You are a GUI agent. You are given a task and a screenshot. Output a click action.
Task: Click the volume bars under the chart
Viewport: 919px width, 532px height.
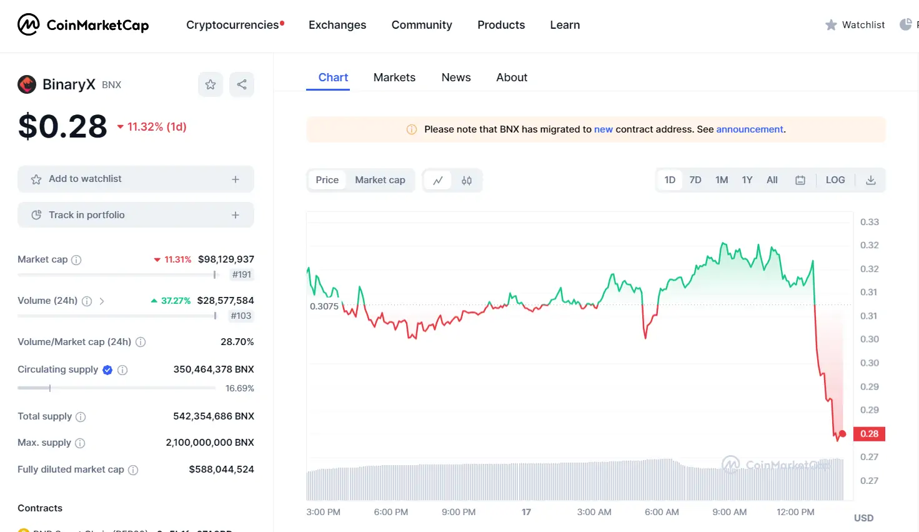[575, 479]
